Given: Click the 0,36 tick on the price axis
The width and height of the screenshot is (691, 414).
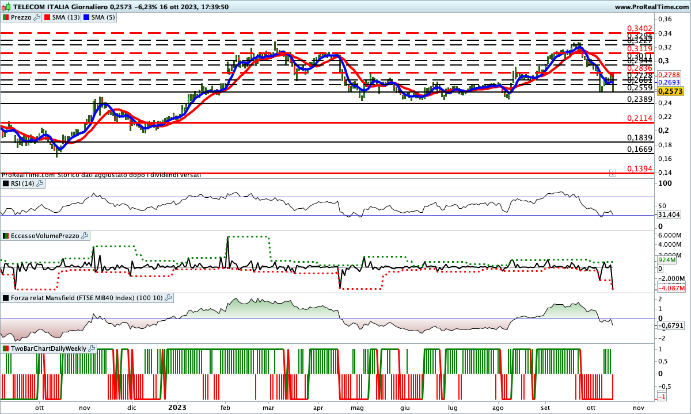Looking at the screenshot, I should pyautogui.click(x=666, y=20).
